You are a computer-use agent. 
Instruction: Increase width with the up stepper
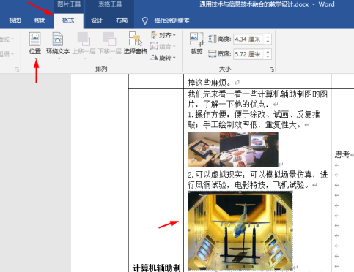268,52
